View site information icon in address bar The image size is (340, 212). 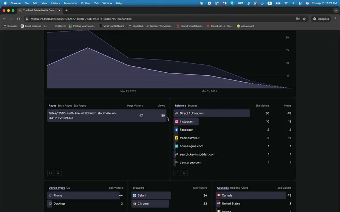tap(27, 19)
